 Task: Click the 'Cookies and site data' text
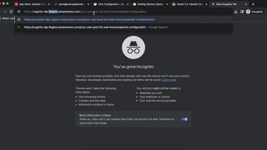pyautogui.click(x=92, y=101)
